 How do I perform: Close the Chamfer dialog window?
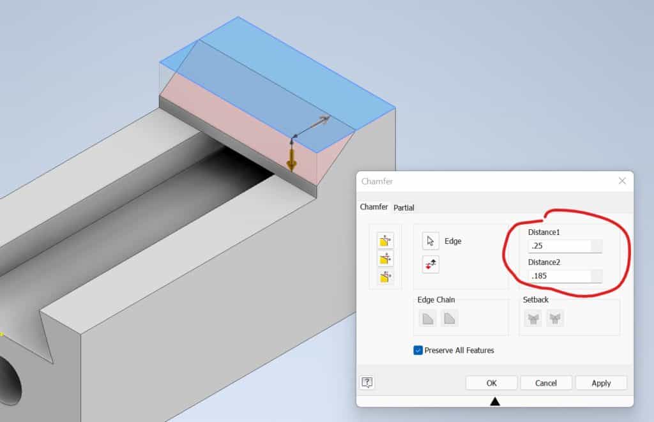[x=622, y=181]
